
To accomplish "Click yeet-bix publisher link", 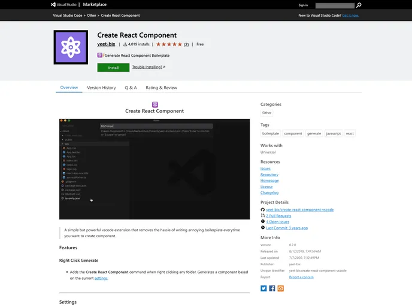I will pyautogui.click(x=106, y=44).
